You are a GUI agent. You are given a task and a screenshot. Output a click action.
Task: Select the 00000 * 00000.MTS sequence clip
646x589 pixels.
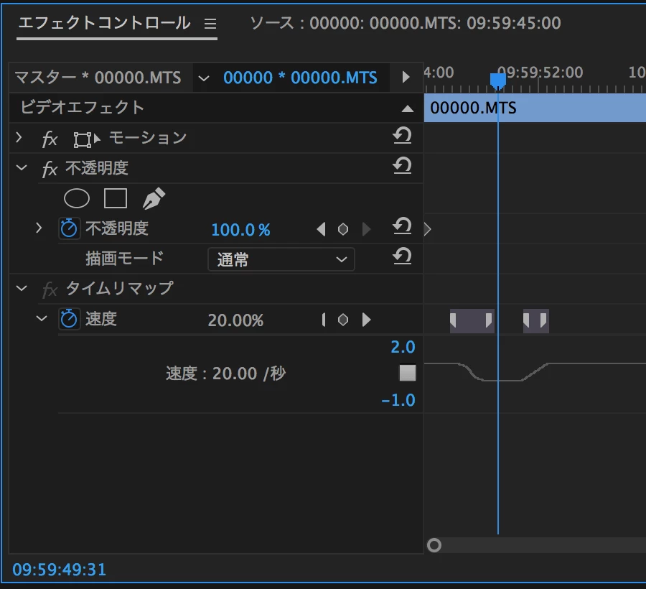(300, 78)
